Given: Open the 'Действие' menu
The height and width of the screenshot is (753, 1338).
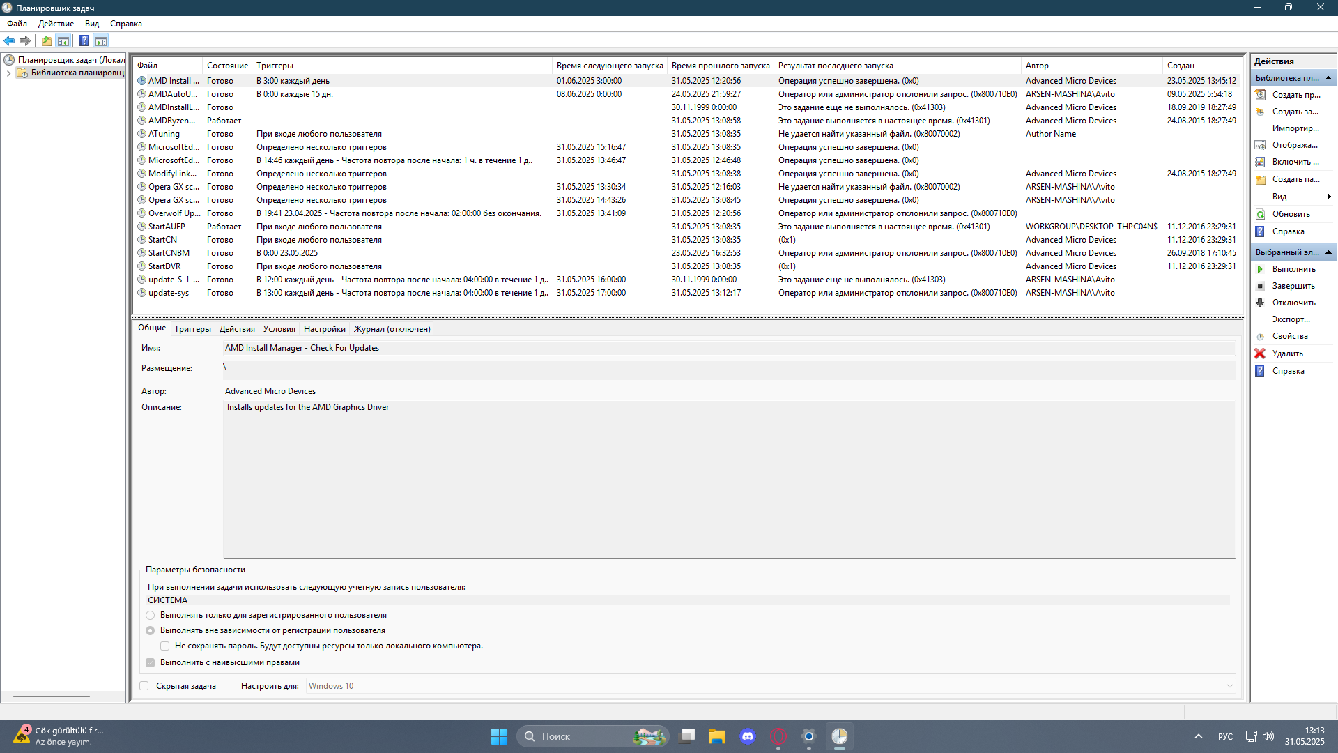Looking at the screenshot, I should pos(56,24).
